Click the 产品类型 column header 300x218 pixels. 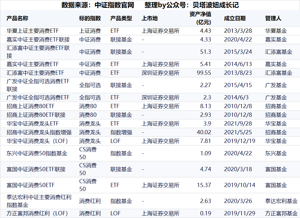[121, 18]
